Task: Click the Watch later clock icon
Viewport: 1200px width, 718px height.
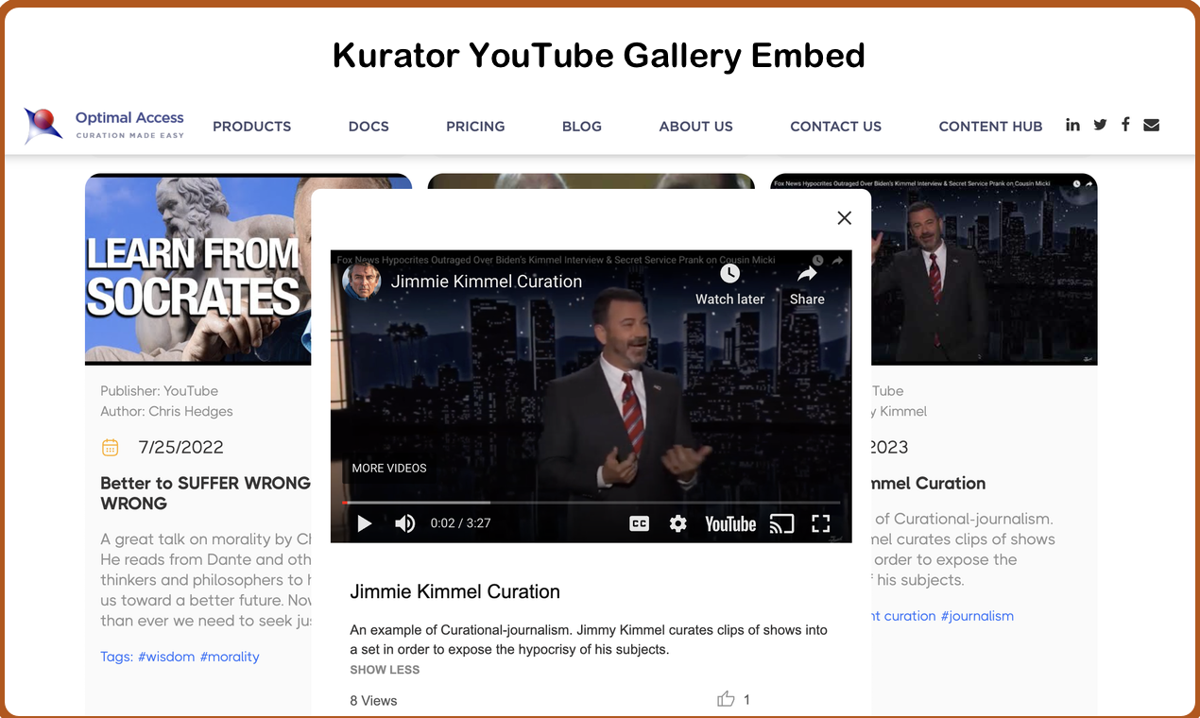Action: [729, 274]
